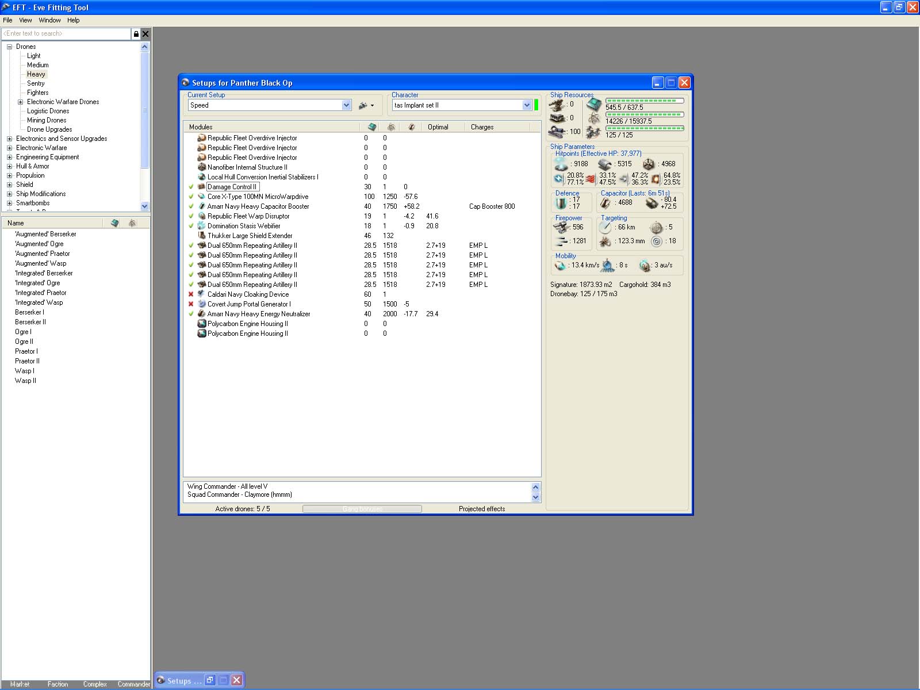
Task: Open the drones button next to Current Setup
Action: click(x=366, y=105)
